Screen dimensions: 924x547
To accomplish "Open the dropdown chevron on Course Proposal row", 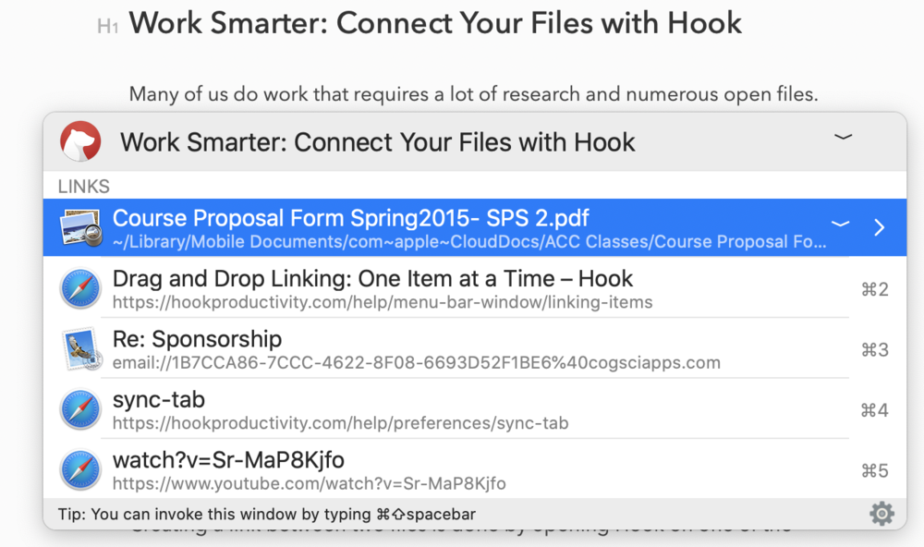I will [x=840, y=224].
